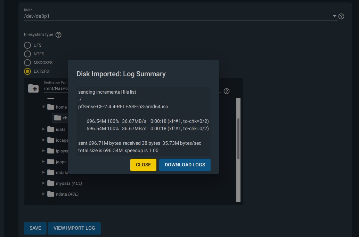Save the import disk settings
The height and width of the screenshot is (237, 359).
click(35, 228)
